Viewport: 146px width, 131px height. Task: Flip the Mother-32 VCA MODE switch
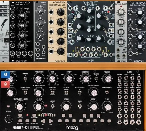[x=96, y=79]
